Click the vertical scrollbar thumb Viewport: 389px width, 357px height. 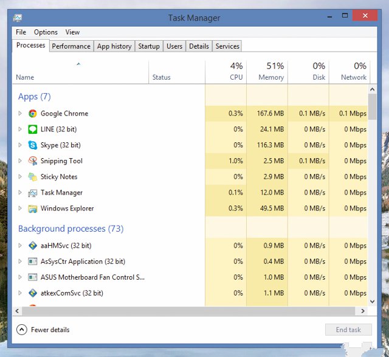(x=372, y=107)
